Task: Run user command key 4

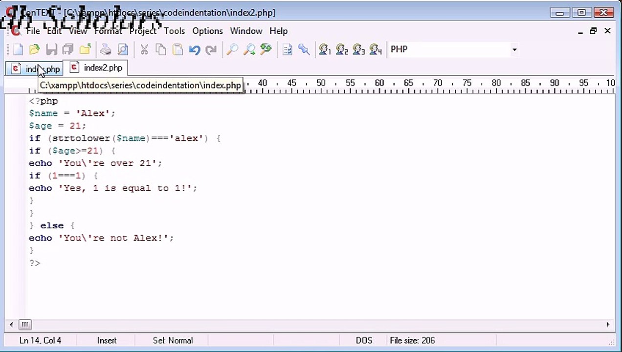Action: pyautogui.click(x=376, y=49)
